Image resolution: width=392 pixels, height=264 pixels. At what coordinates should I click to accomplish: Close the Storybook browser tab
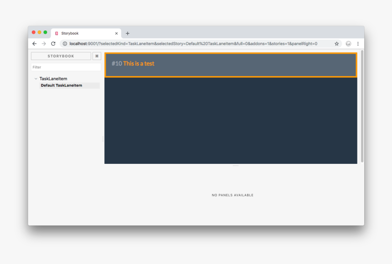[116, 33]
